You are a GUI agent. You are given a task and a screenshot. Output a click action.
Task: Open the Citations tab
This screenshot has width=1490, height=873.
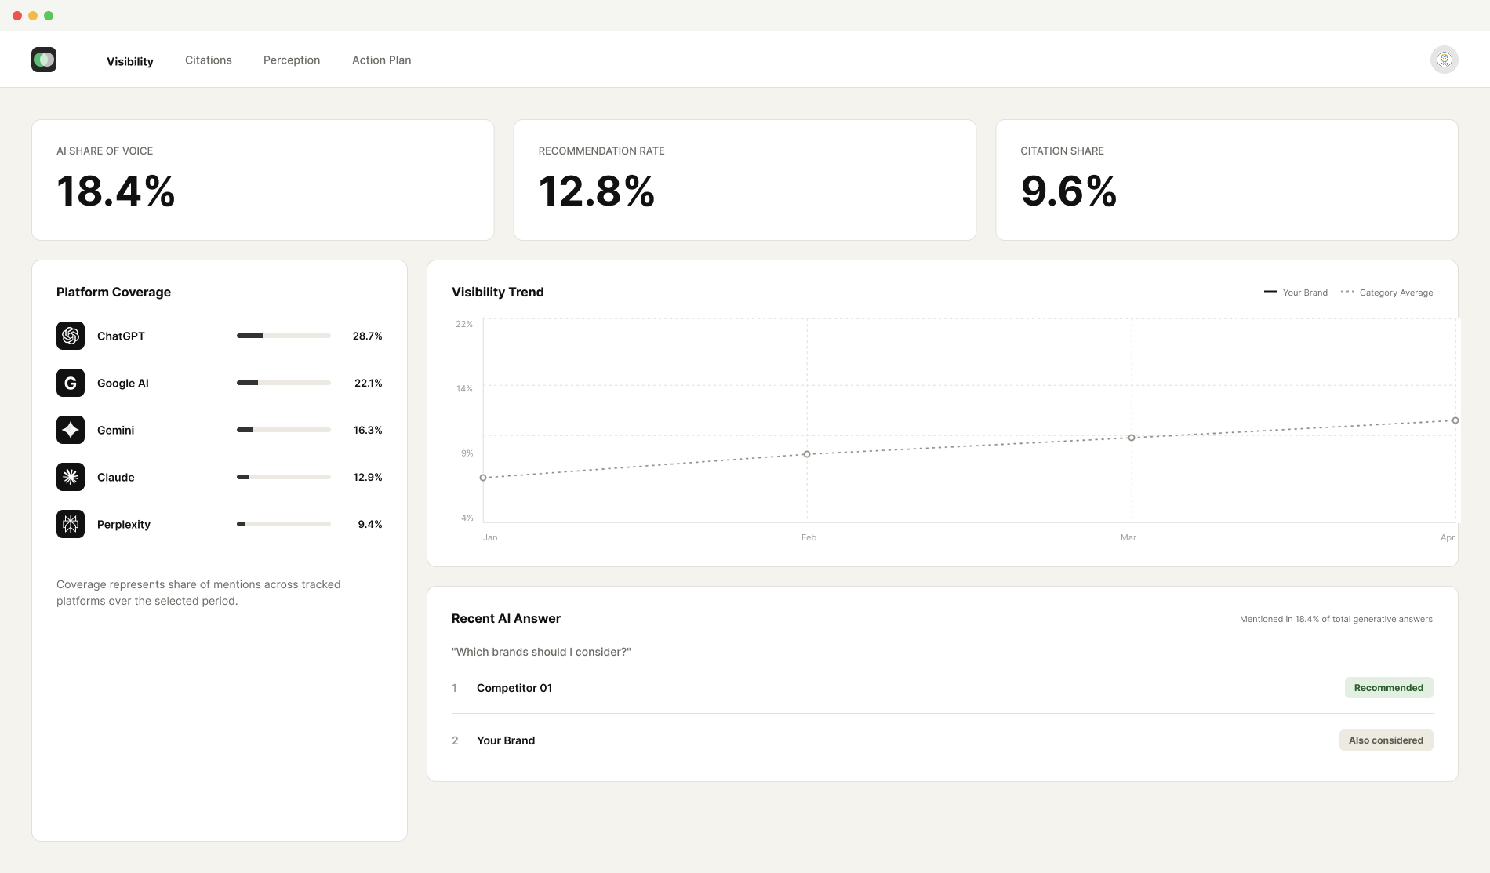tap(209, 60)
